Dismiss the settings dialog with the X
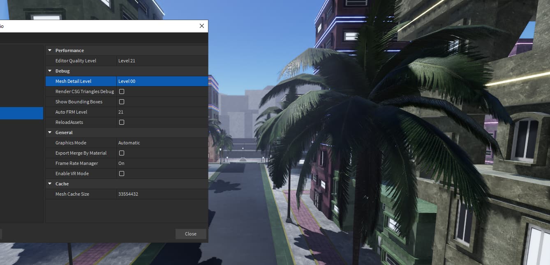The width and height of the screenshot is (550, 265). (201, 25)
